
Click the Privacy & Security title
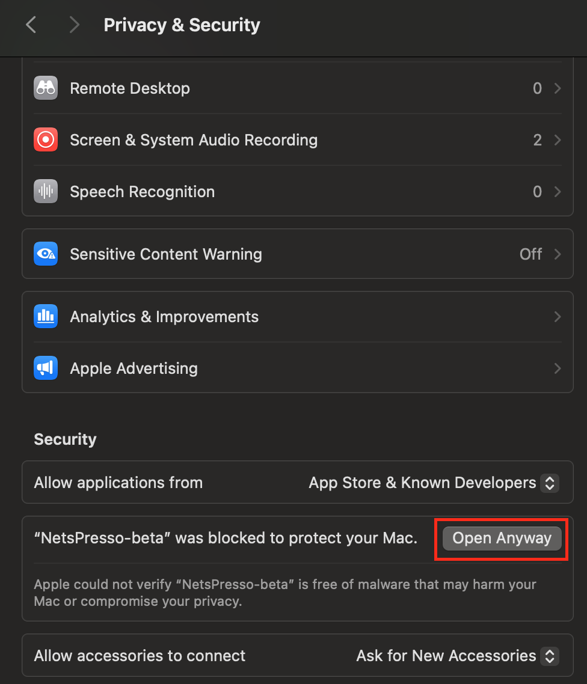click(182, 25)
